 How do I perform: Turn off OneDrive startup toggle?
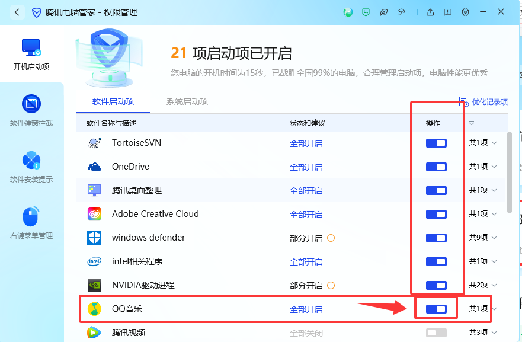coord(436,167)
